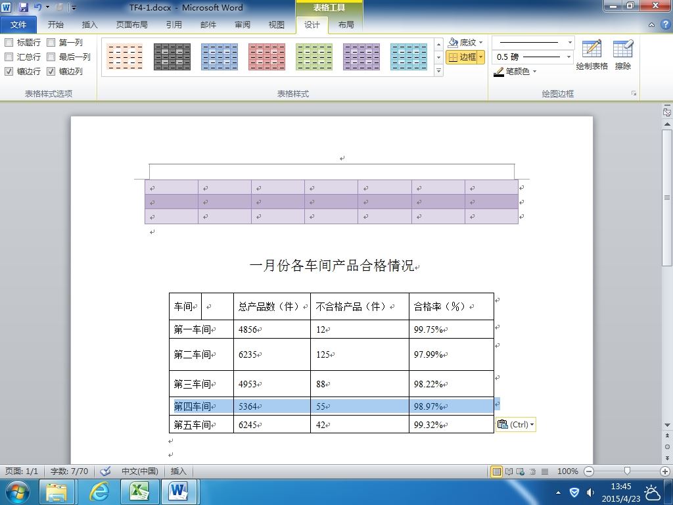
Task: Uncheck the 镶边列 banded columns checkbox
Action: point(51,71)
